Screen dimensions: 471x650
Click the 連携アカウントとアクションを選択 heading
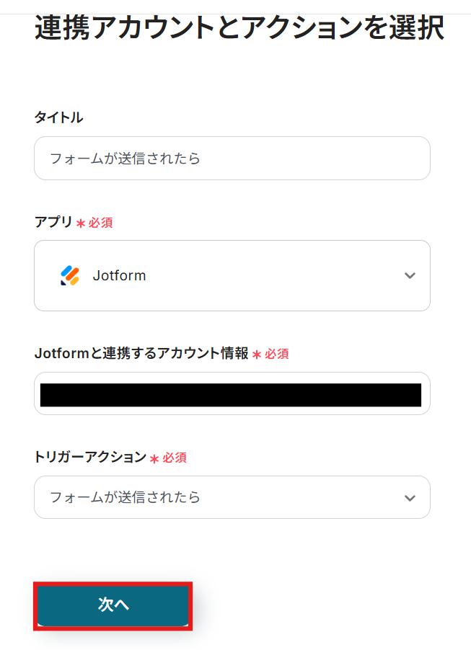(x=239, y=29)
